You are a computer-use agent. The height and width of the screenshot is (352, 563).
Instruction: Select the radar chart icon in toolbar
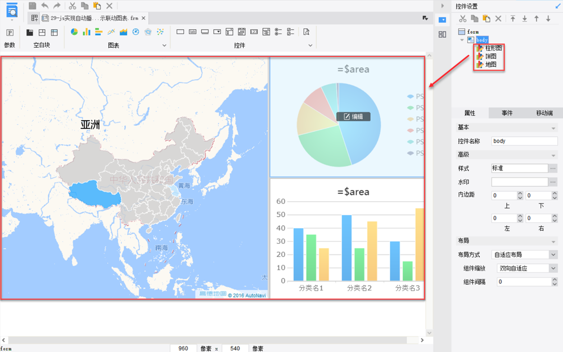[x=148, y=32]
